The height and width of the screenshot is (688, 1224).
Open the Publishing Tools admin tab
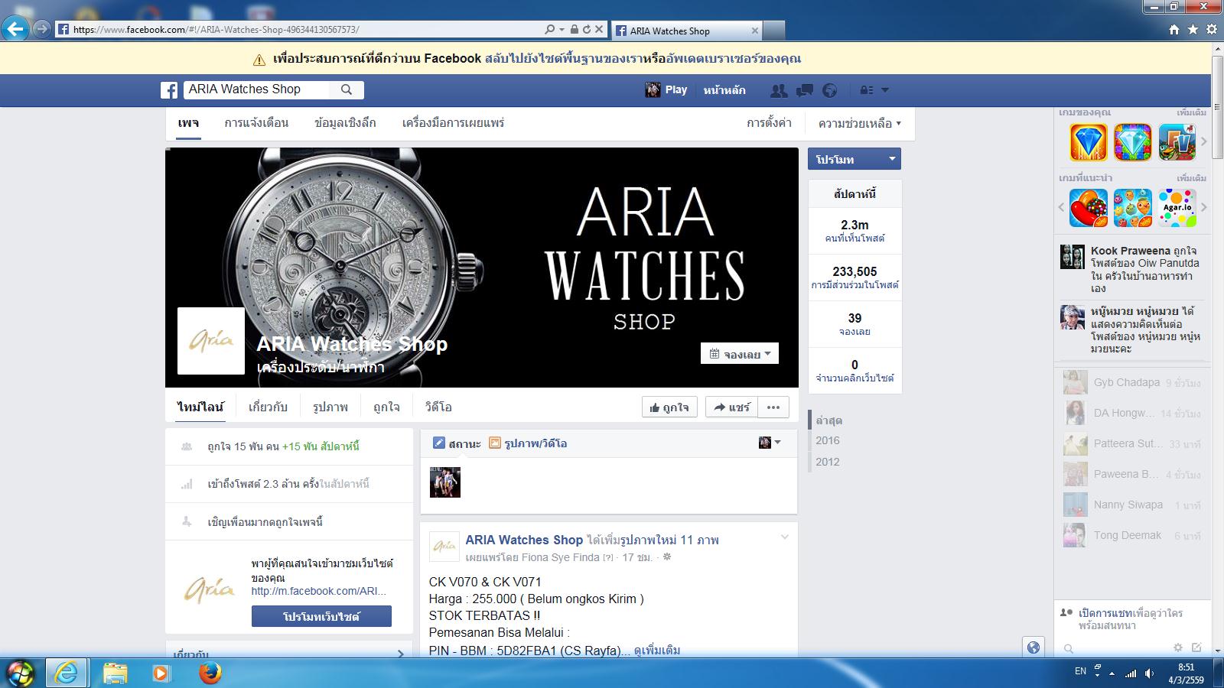click(x=453, y=123)
